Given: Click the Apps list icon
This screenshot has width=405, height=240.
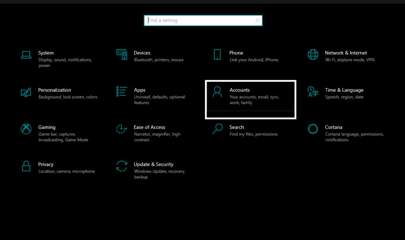Looking at the screenshot, I should pyautogui.click(x=121, y=91).
